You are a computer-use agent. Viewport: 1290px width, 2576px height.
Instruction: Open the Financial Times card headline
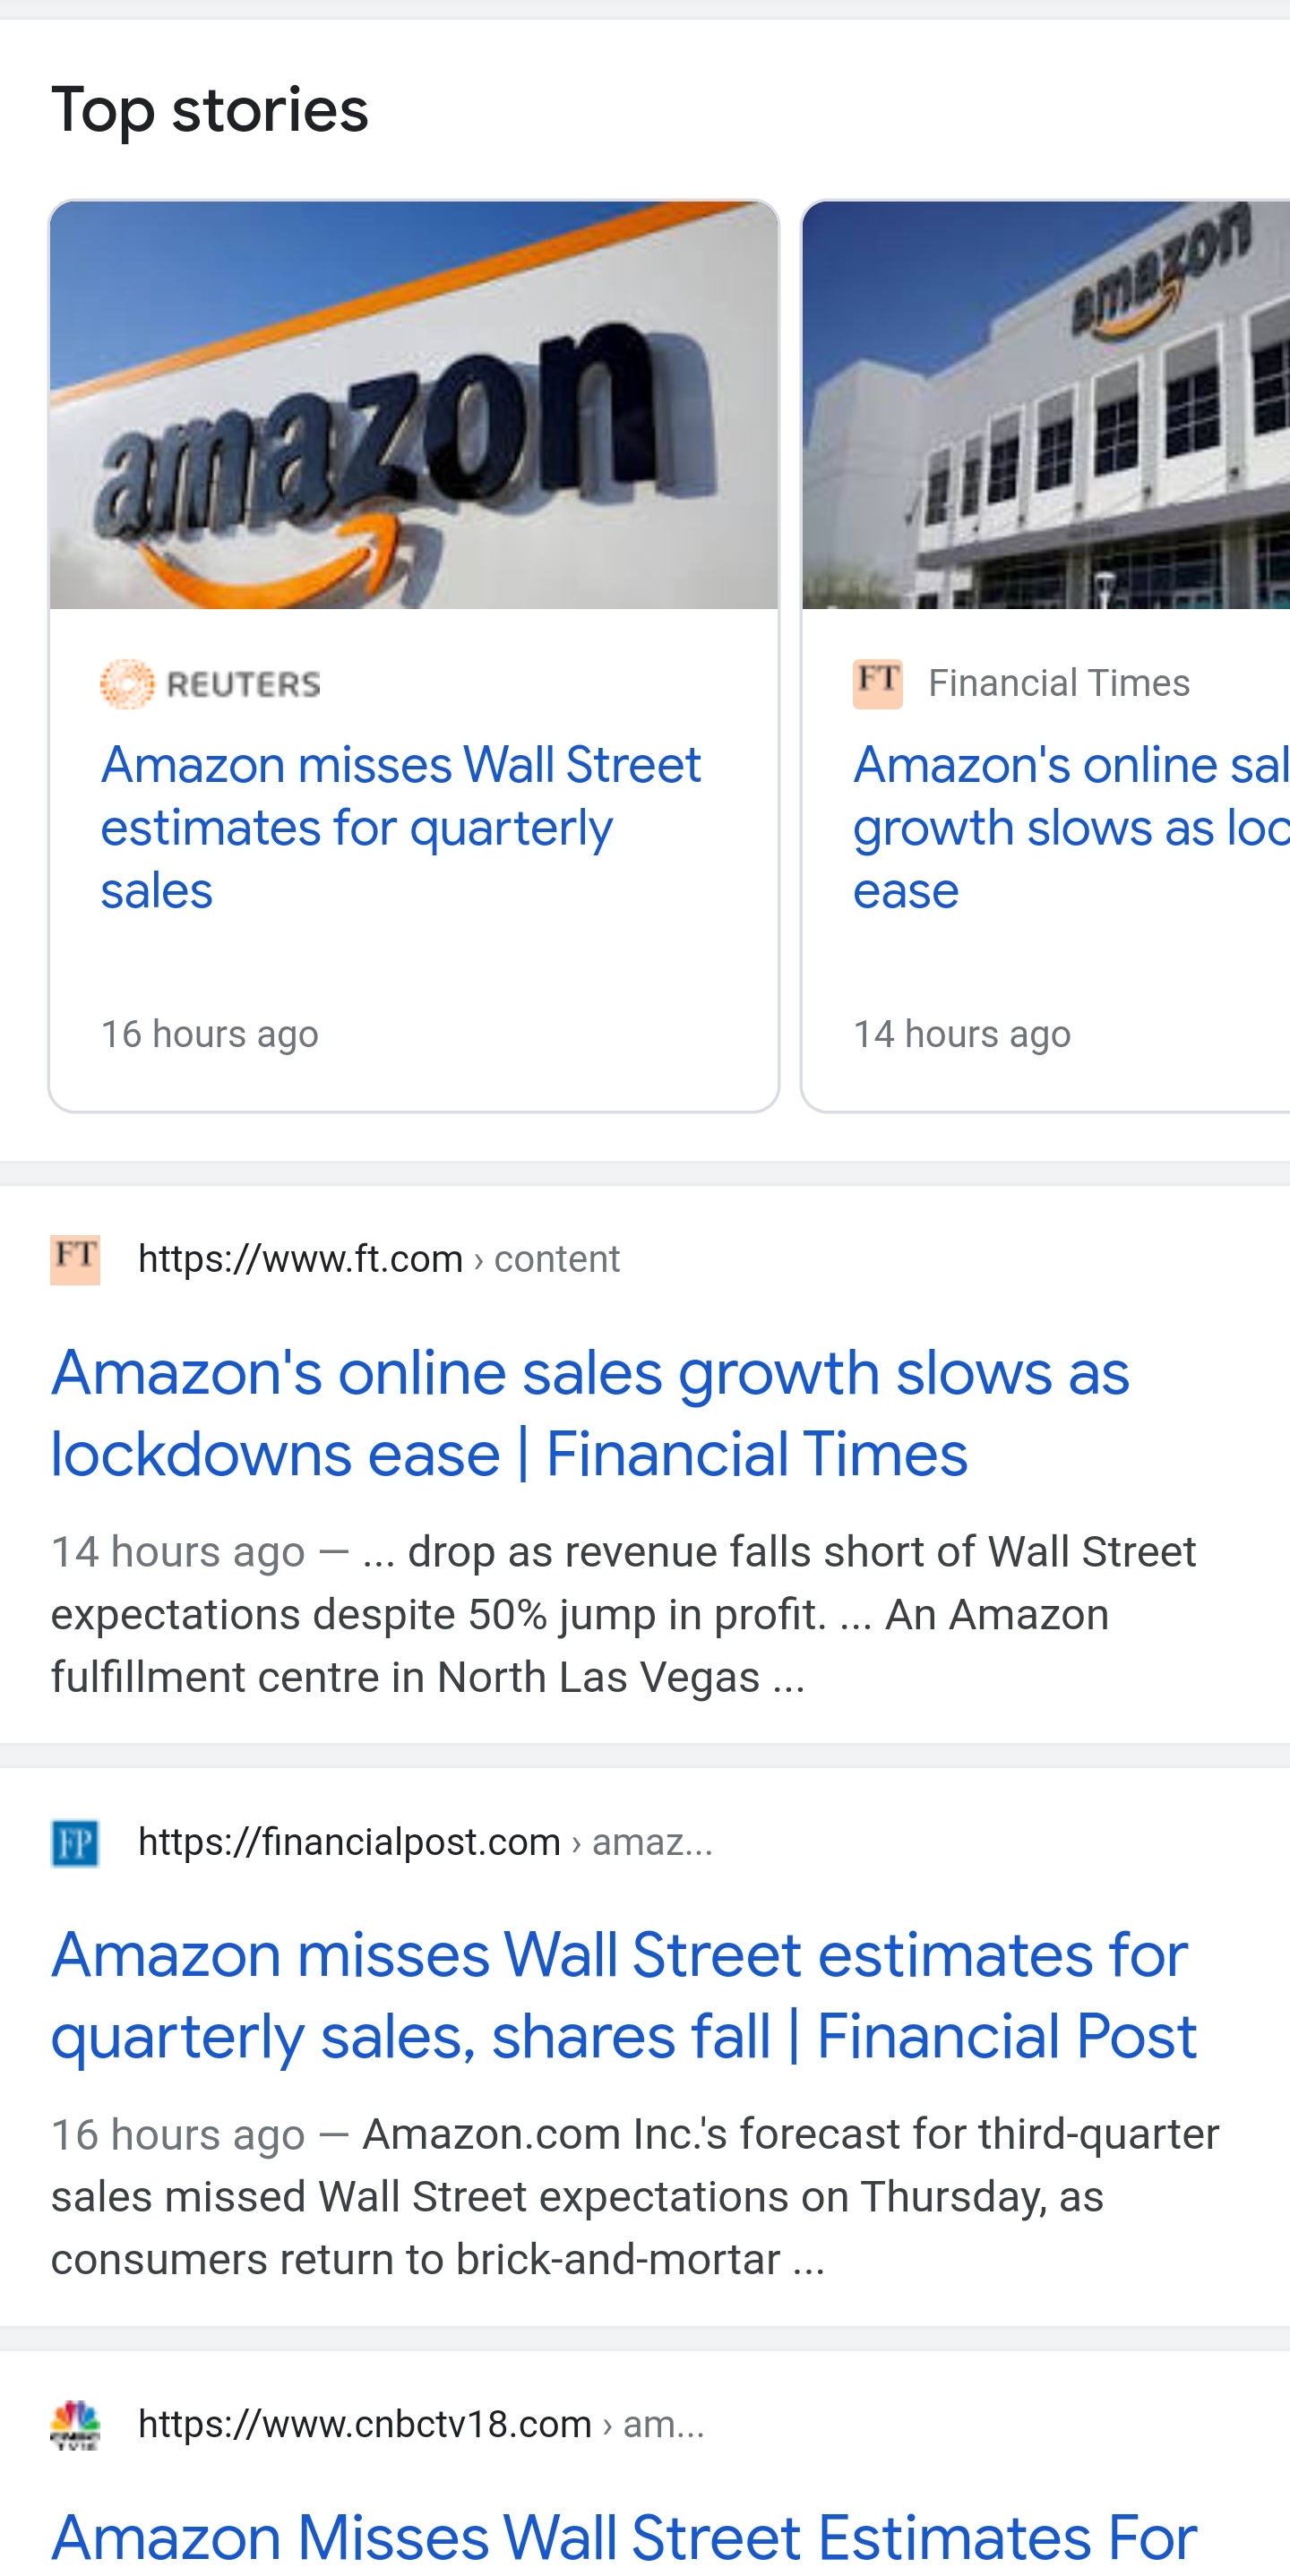[1070, 827]
